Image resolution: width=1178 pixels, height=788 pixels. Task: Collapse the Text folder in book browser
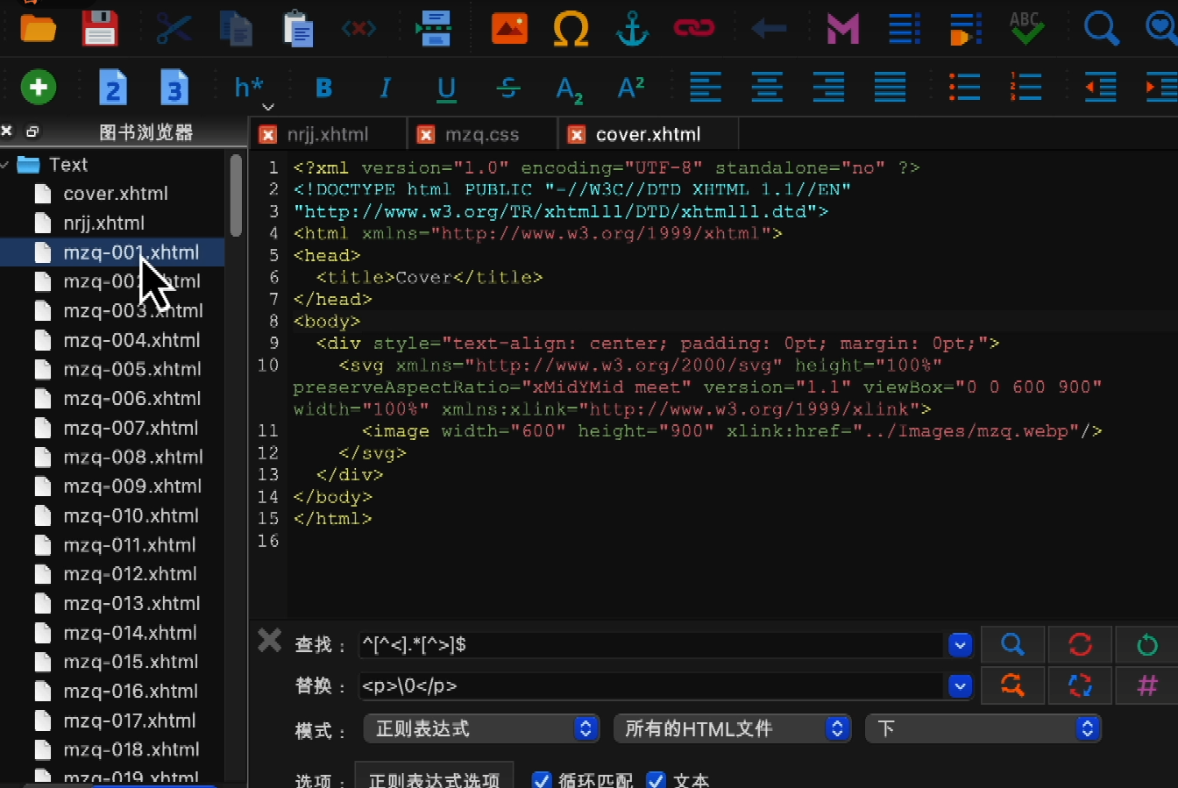tap(6, 165)
